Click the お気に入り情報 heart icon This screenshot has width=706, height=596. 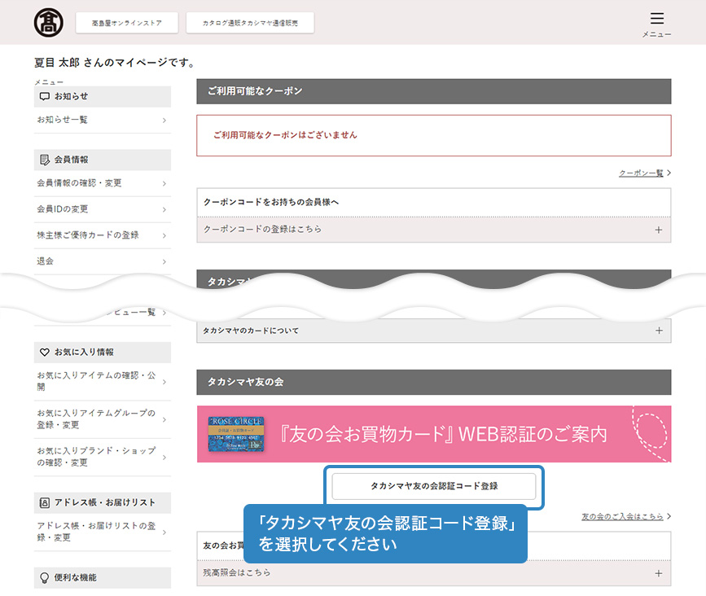45,353
